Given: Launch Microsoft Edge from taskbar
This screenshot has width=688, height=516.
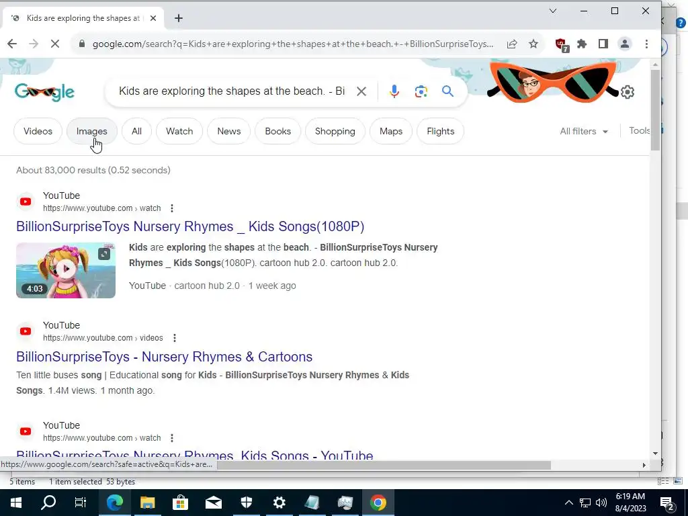Looking at the screenshot, I should (115, 503).
